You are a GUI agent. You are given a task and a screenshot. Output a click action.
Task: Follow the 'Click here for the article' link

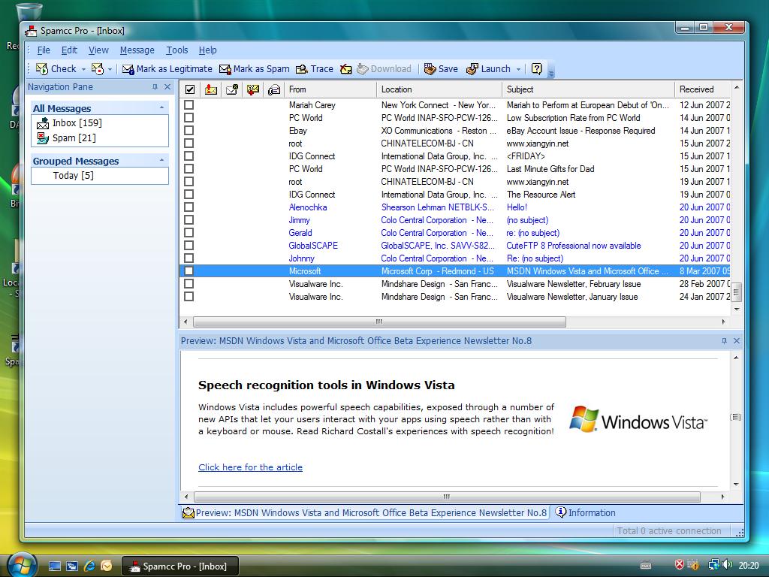250,467
